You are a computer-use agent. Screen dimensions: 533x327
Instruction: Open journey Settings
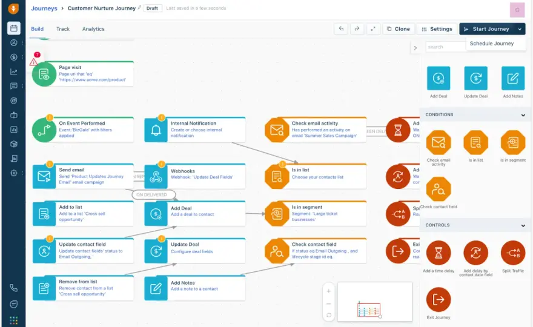tap(437, 29)
